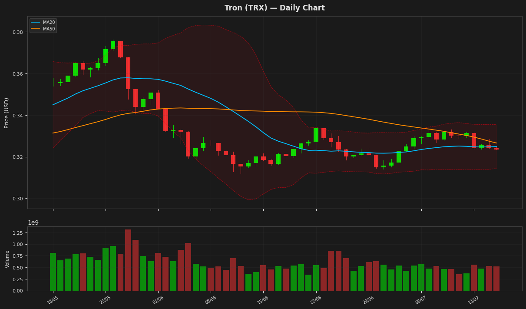Click the 06/07 date label
The image size is (526, 309).
[x=421, y=300]
